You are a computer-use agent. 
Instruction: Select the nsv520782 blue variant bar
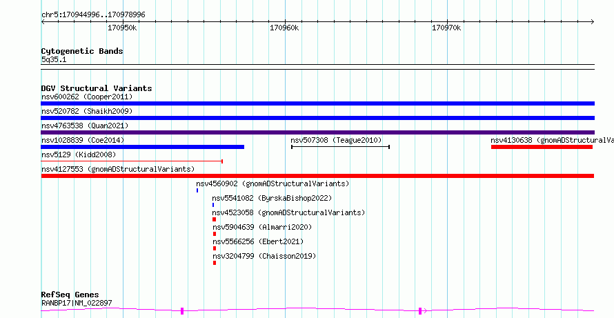tap(317, 118)
